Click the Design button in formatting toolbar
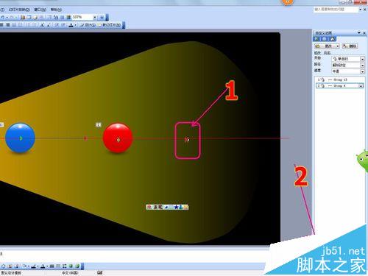 click(88, 25)
